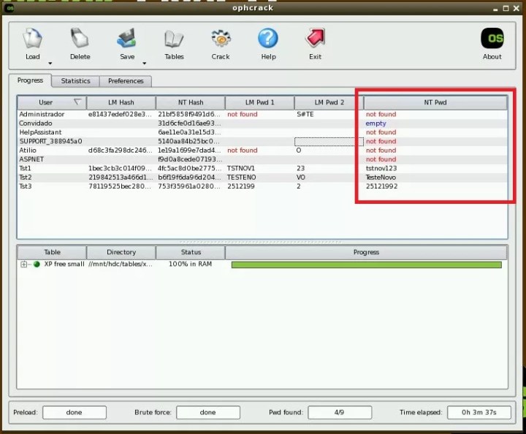Click the Directory column header
Image resolution: width=526 pixels, height=434 pixels.
pyautogui.click(x=121, y=252)
